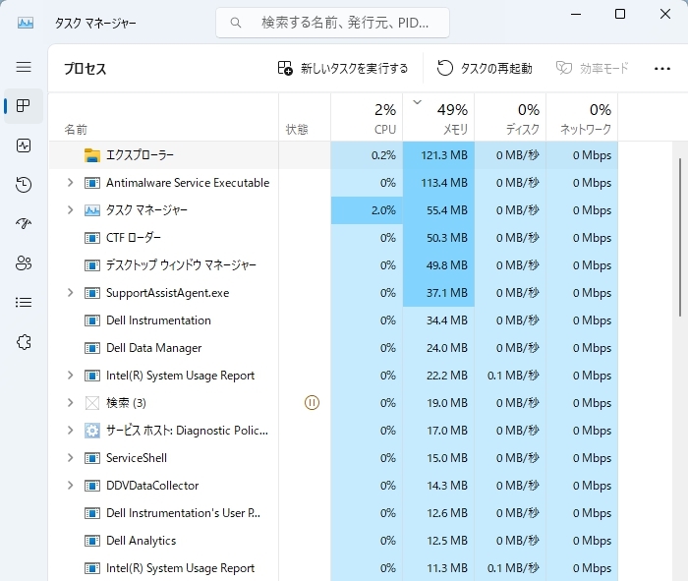Click the エクスプローラー folder icon

pyautogui.click(x=92, y=155)
